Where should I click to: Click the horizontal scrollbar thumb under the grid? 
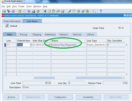65,78
